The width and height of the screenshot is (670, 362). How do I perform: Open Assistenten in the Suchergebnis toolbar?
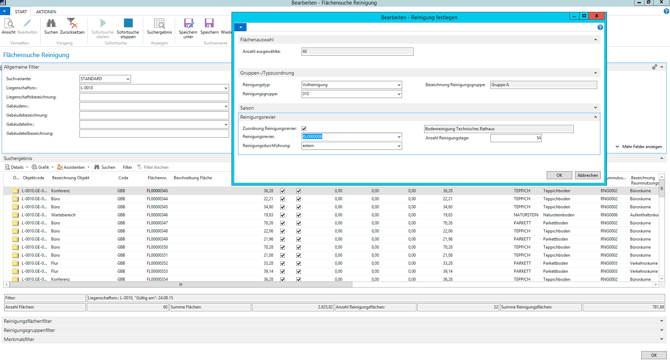point(72,167)
